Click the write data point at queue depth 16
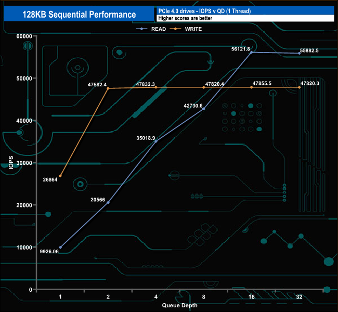Screen dimensions: 338x312 point(252,87)
